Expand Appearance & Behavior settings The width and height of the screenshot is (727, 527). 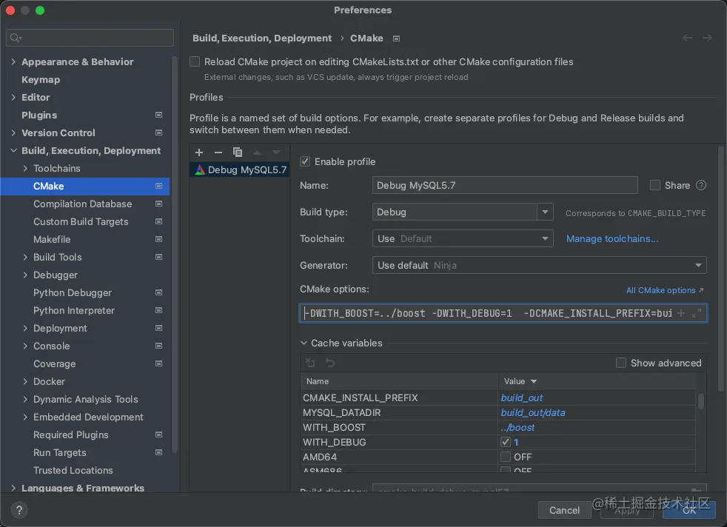coord(13,61)
